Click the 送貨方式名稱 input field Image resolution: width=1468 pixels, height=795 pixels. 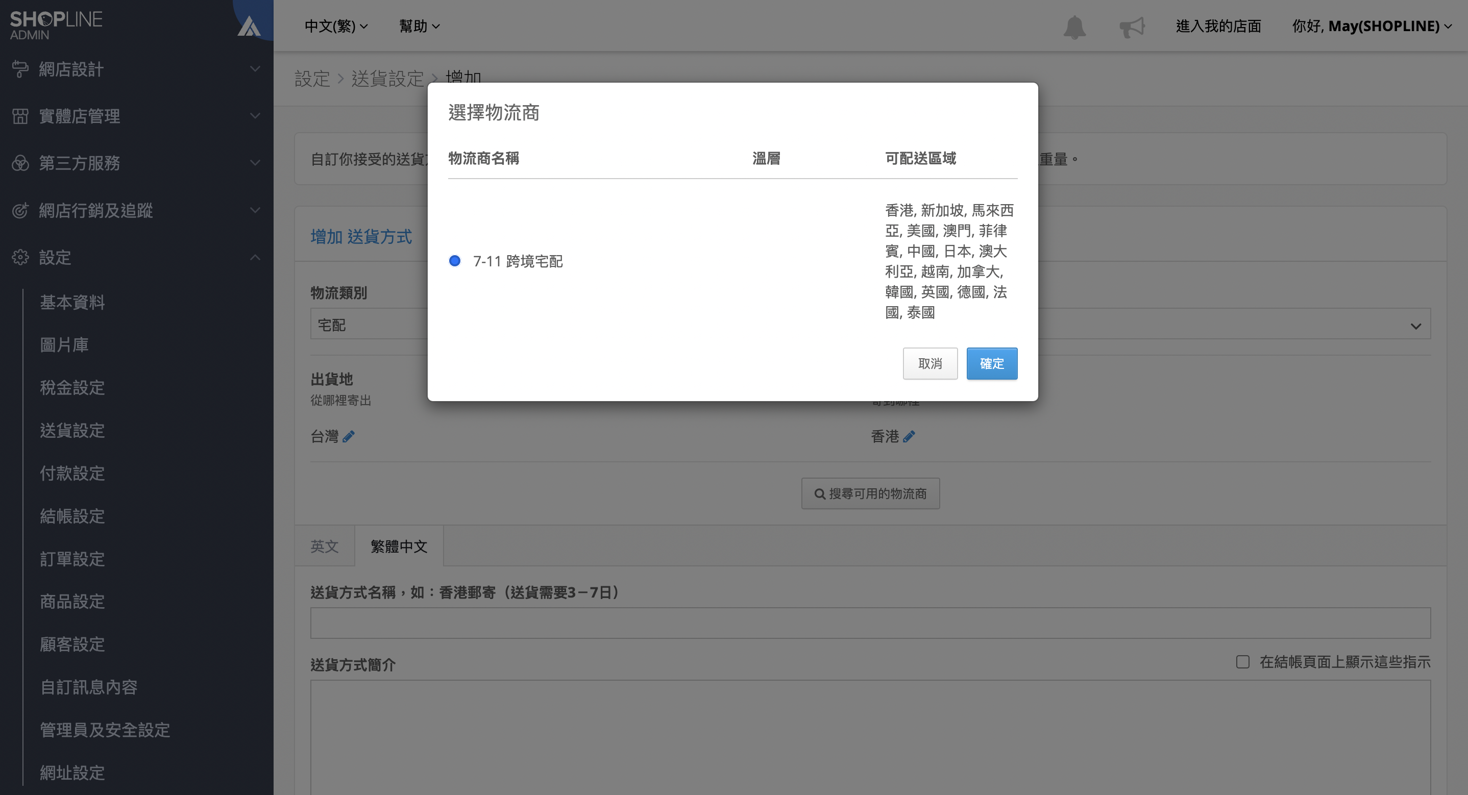(x=870, y=623)
